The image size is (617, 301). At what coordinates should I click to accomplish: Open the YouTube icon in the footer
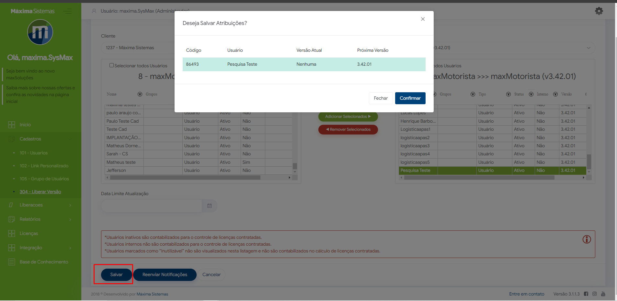click(603, 294)
